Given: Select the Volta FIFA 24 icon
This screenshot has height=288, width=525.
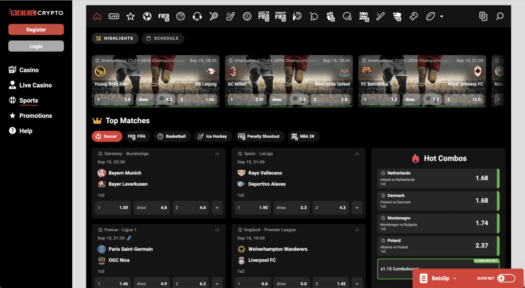Looking at the screenshot, I should pos(264,16).
